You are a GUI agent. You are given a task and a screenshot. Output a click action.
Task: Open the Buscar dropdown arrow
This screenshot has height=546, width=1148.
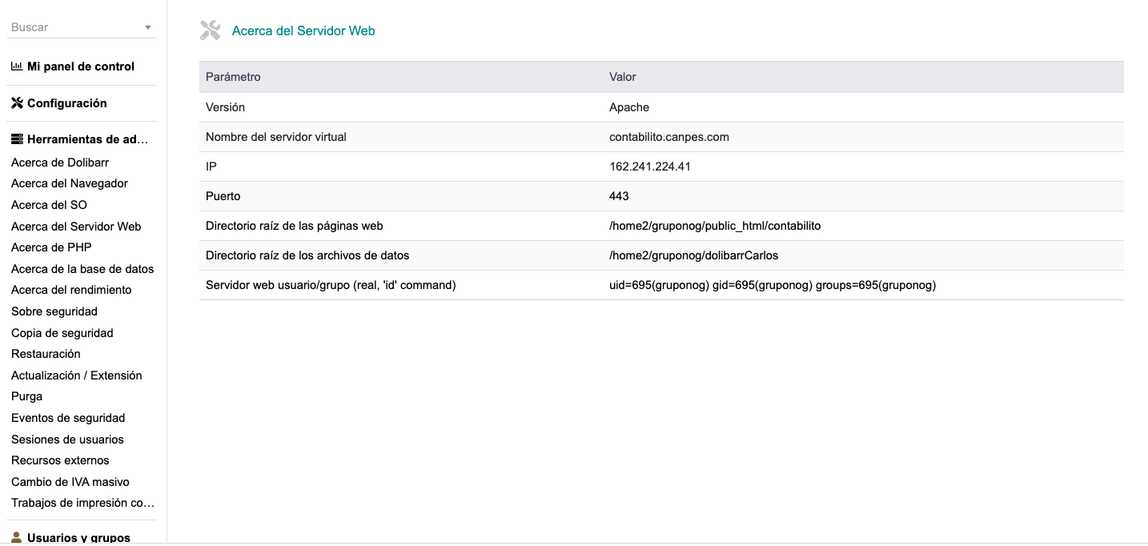(148, 27)
